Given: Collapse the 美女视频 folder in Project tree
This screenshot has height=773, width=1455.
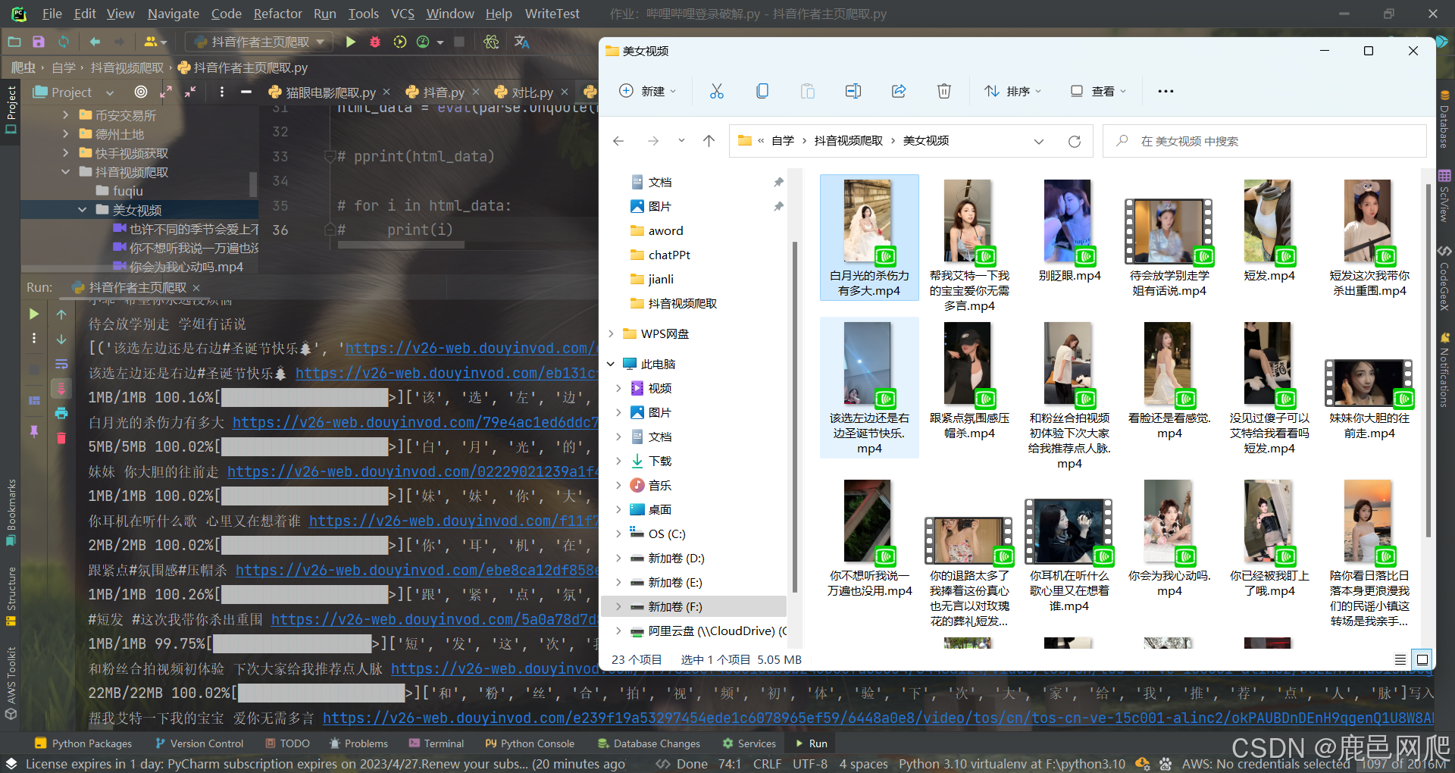Looking at the screenshot, I should tap(82, 210).
